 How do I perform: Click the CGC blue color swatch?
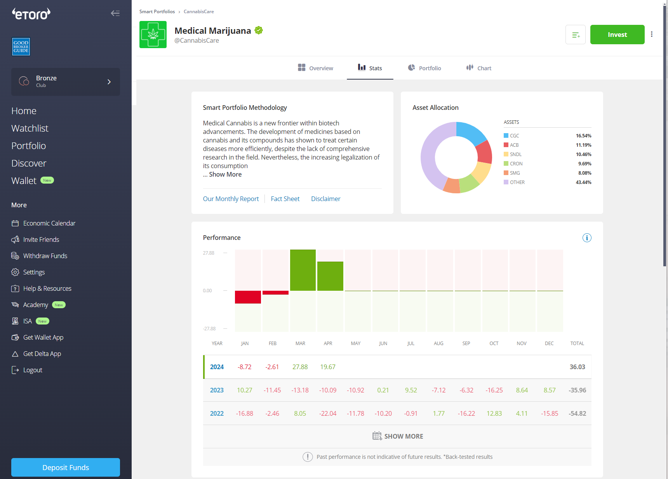pos(506,135)
